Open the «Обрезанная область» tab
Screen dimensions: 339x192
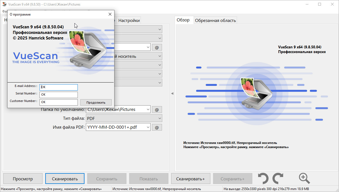[x=215, y=20]
